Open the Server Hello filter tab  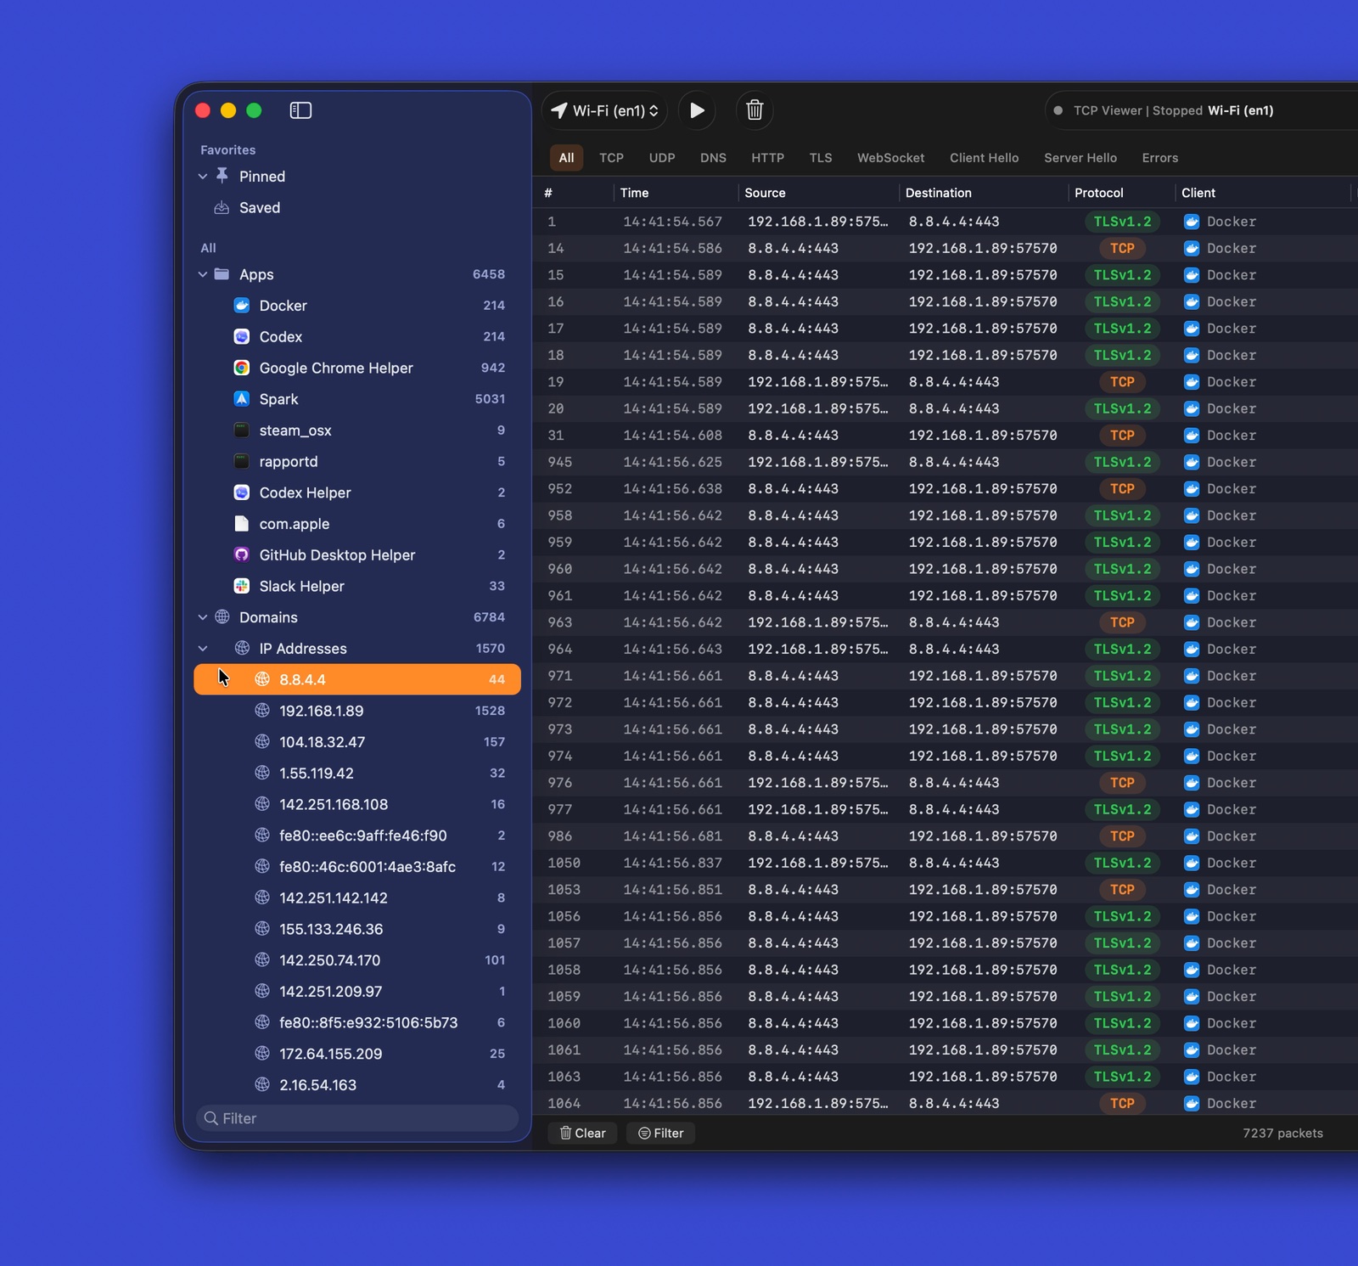tap(1080, 158)
